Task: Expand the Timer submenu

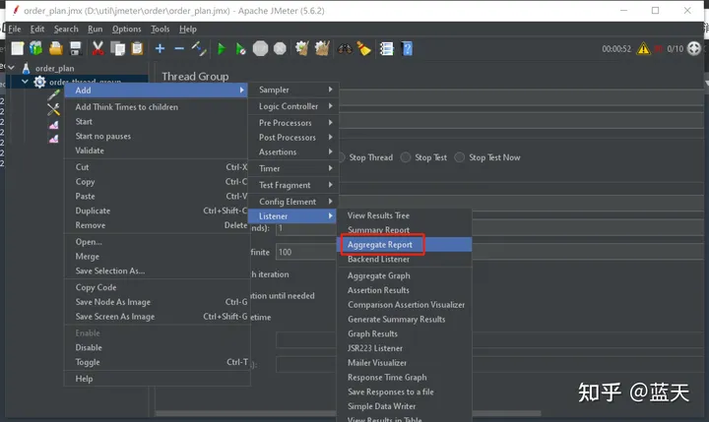Action: click(x=293, y=168)
